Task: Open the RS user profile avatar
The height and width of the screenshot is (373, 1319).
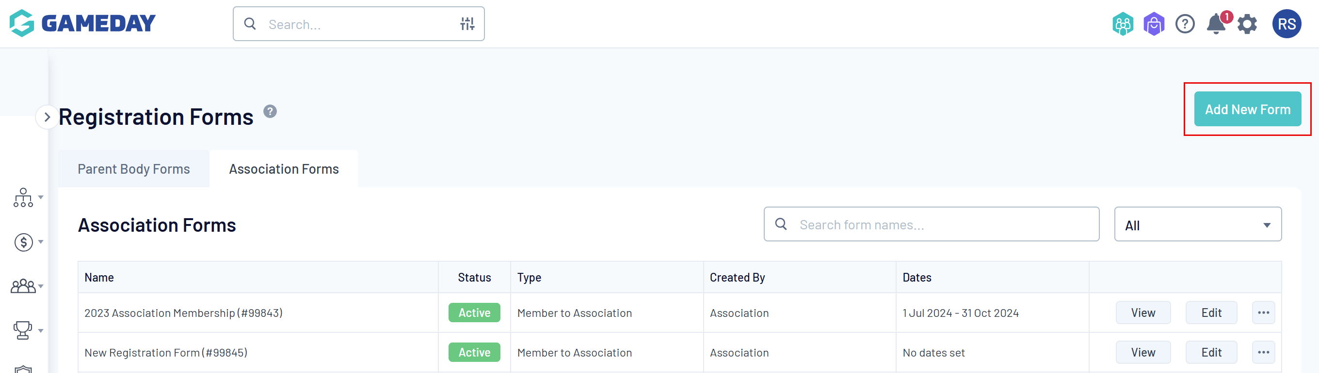Action: pyautogui.click(x=1286, y=24)
